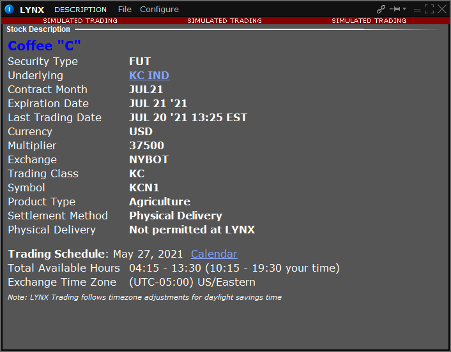
Task: Click the DESCRIPTION title label
Action: [80, 10]
